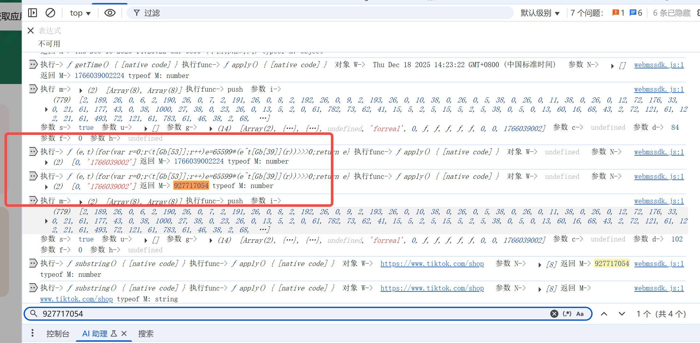Open the blue message issues counter showing 6
This screenshot has height=343, width=700.
tap(636, 13)
